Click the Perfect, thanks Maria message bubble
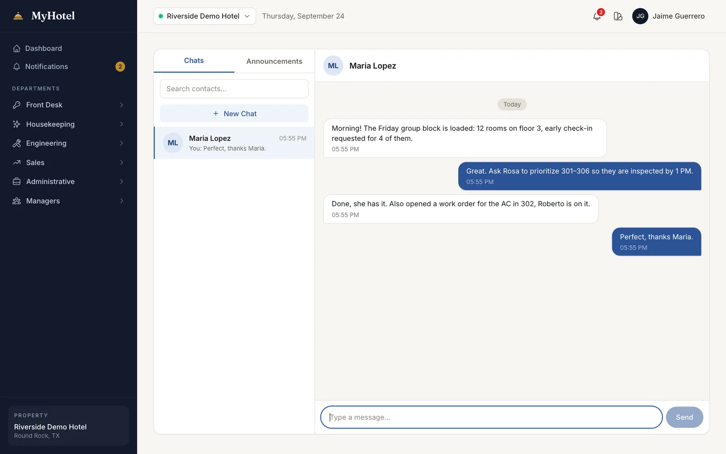Image resolution: width=726 pixels, height=454 pixels. click(x=656, y=242)
